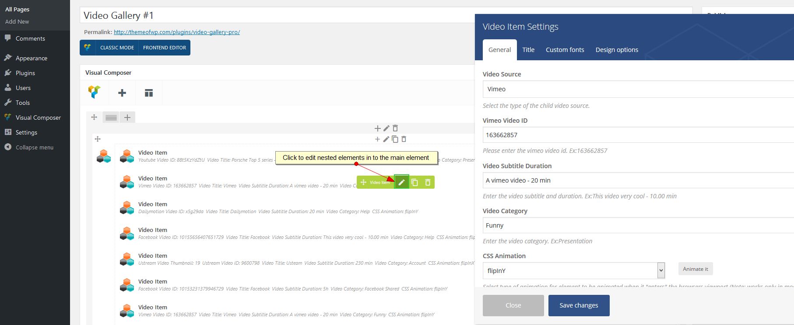The height and width of the screenshot is (325, 794).
Task: Duplicate Video Item with green copy icon
Action: click(415, 182)
